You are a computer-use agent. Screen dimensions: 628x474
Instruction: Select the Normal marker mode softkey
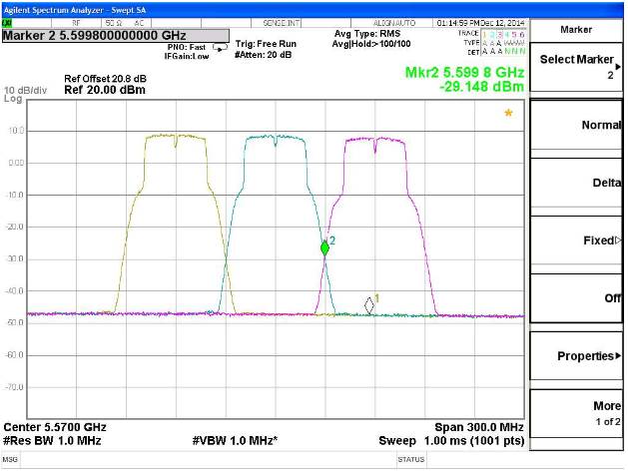click(x=576, y=126)
